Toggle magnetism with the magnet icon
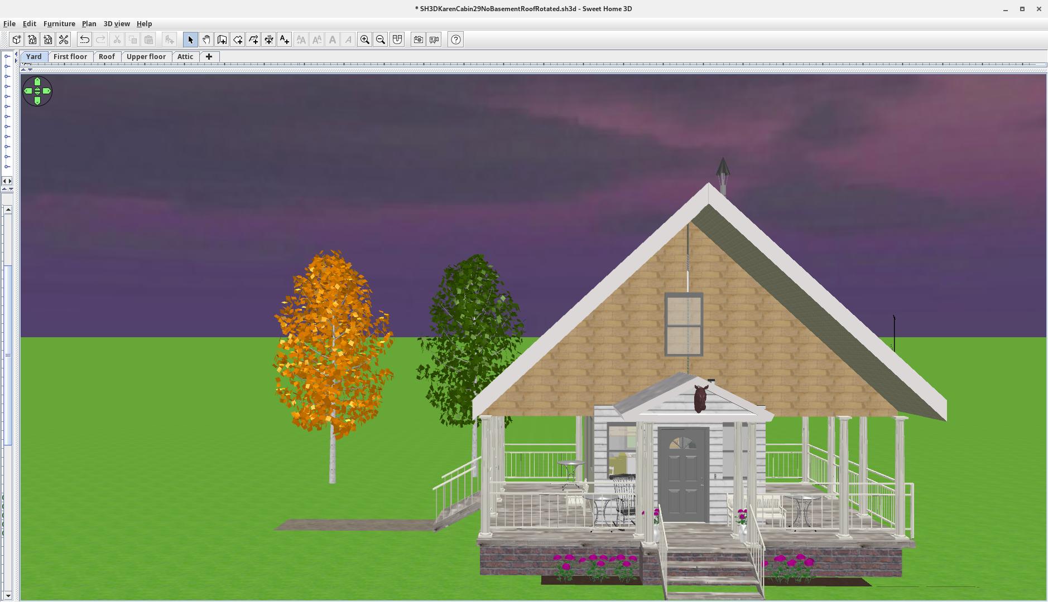Screen dimensions: 1048x602 [x=397, y=40]
